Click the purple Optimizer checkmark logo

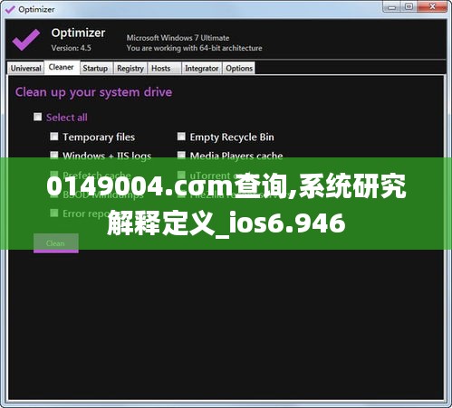26,40
